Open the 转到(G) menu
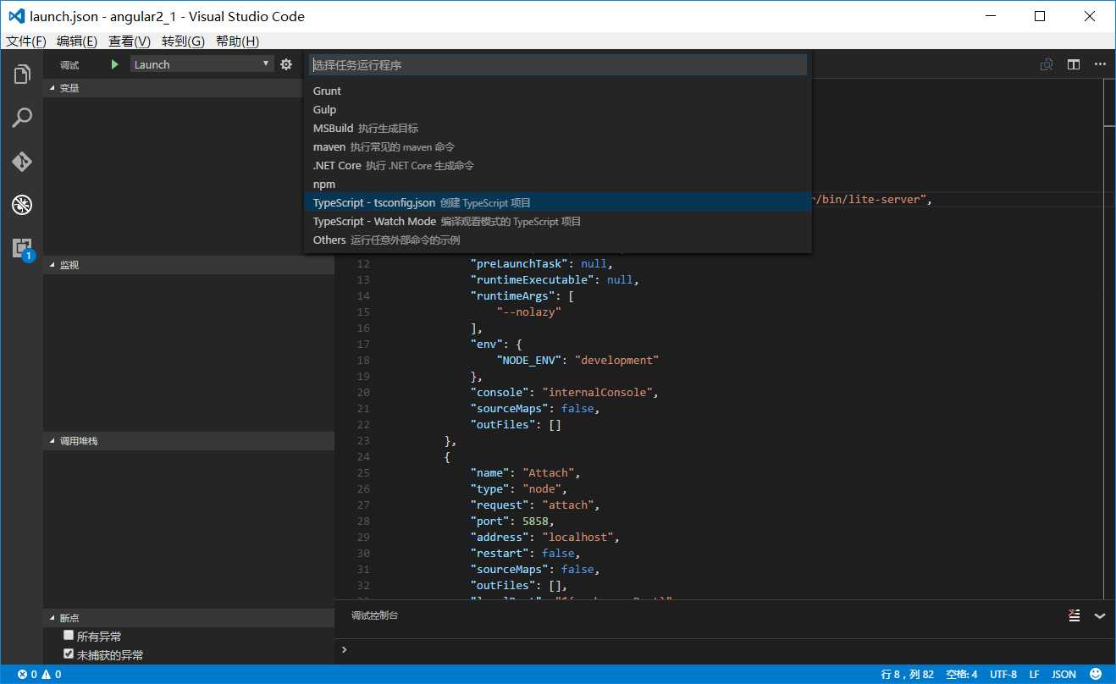 pos(183,41)
